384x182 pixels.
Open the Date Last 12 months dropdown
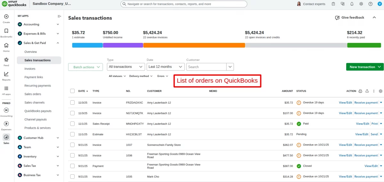[165, 67]
